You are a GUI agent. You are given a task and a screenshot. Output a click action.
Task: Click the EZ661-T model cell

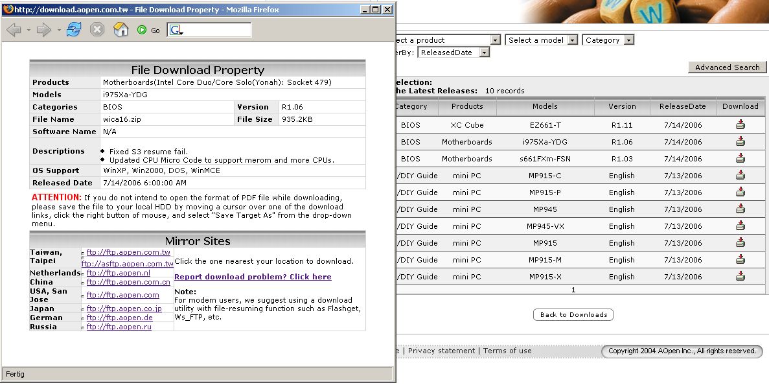tap(545, 125)
